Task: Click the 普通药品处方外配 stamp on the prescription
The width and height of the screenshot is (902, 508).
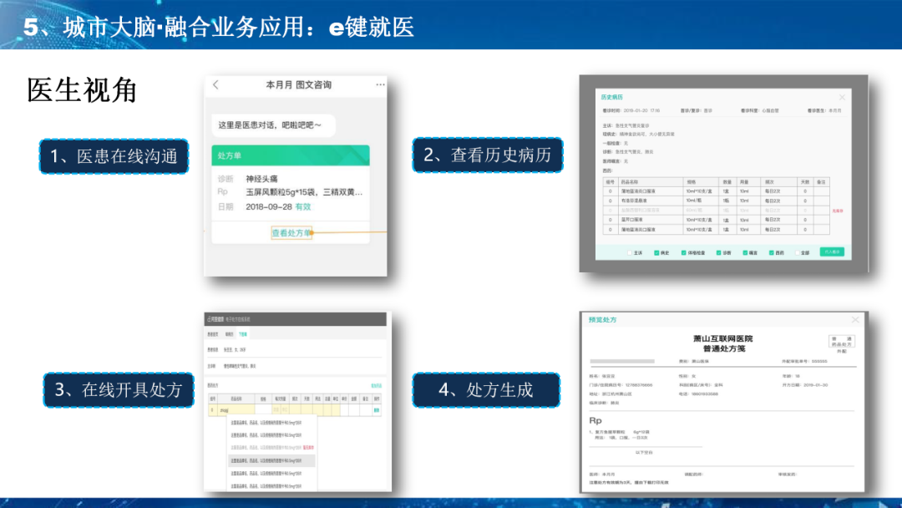Action: 842,343
